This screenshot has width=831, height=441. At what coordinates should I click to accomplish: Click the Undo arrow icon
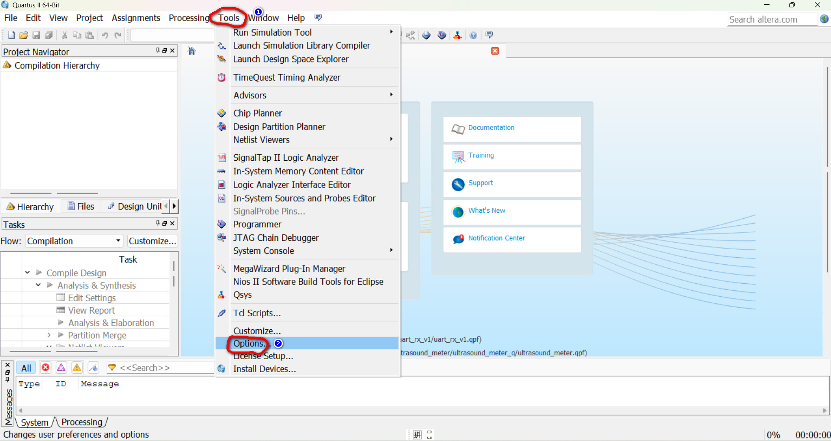click(105, 35)
